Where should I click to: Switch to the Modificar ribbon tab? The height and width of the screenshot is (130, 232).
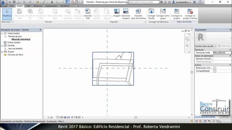[x=65, y=6]
